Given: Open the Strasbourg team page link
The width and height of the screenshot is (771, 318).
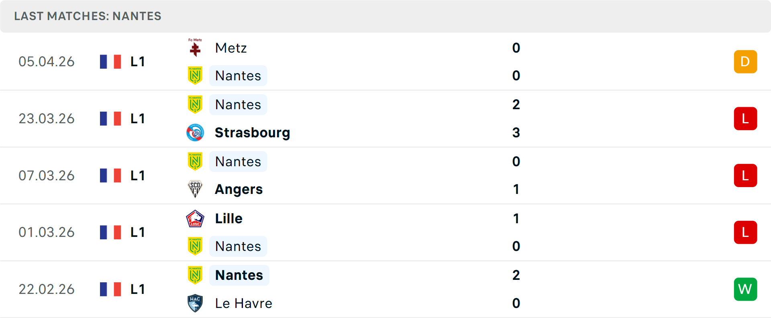Looking at the screenshot, I should 253,132.
